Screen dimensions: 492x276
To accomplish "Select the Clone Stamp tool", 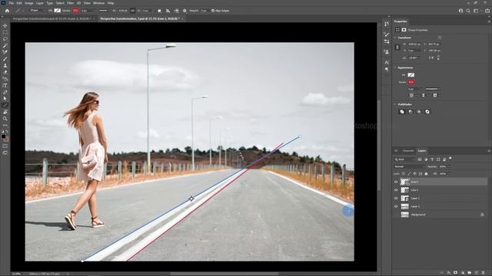I will coord(5,65).
